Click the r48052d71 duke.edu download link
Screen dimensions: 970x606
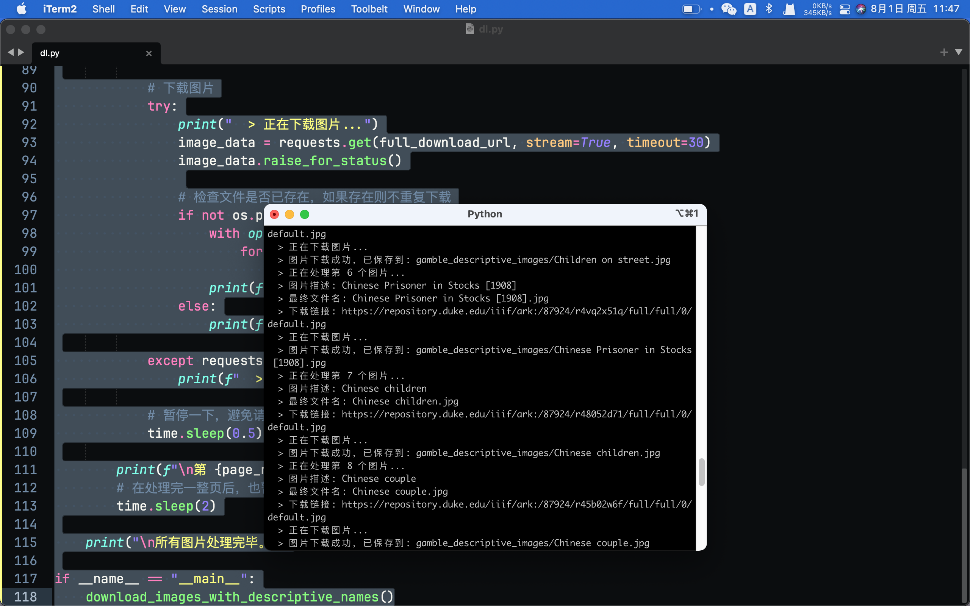(x=517, y=414)
